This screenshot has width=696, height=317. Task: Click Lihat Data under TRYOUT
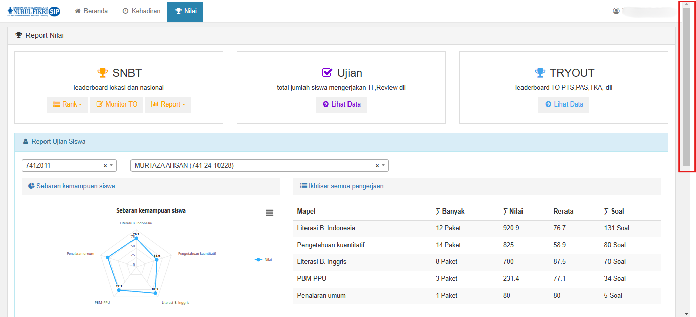[x=563, y=104]
